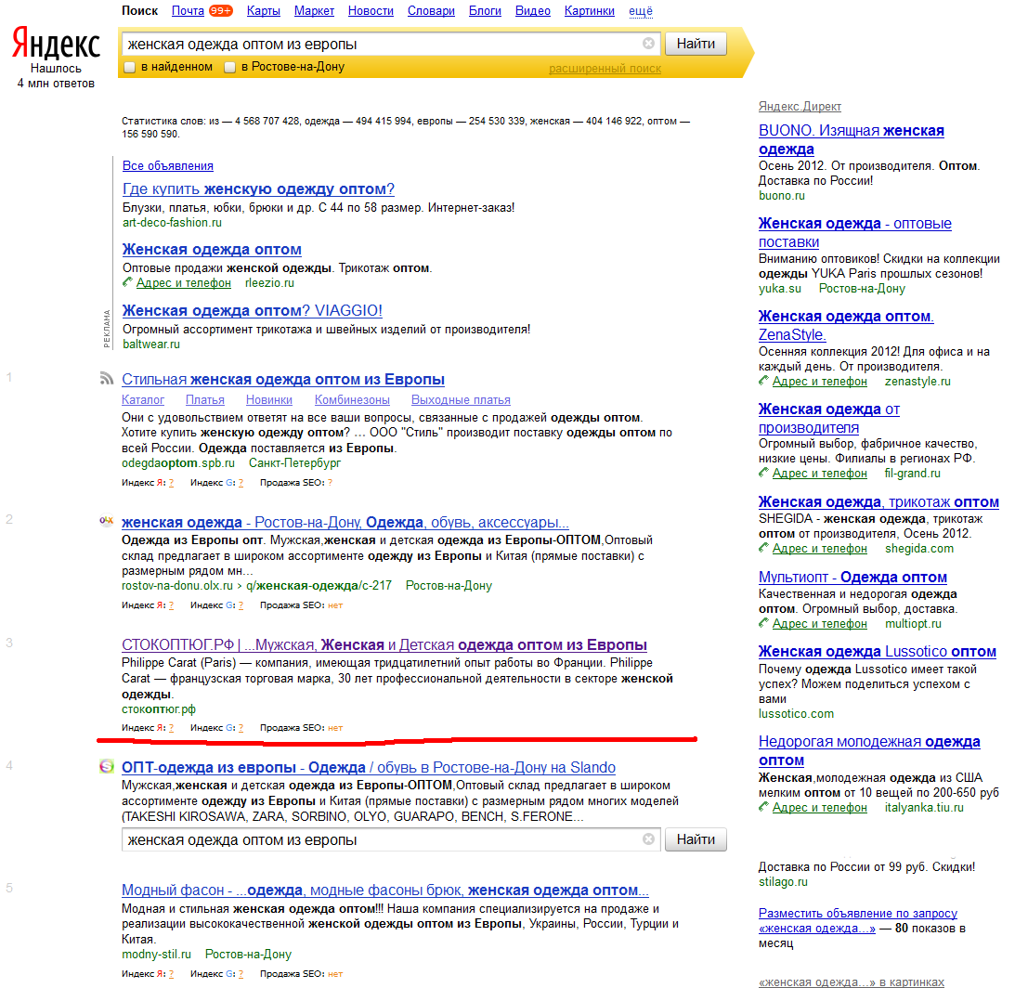The width and height of the screenshot is (1028, 988).
Task: Open the Новинки sitelink
Action: pos(269,400)
